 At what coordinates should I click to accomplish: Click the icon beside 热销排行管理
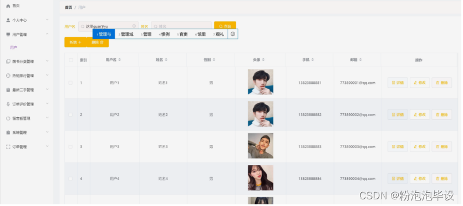[x=8, y=76]
